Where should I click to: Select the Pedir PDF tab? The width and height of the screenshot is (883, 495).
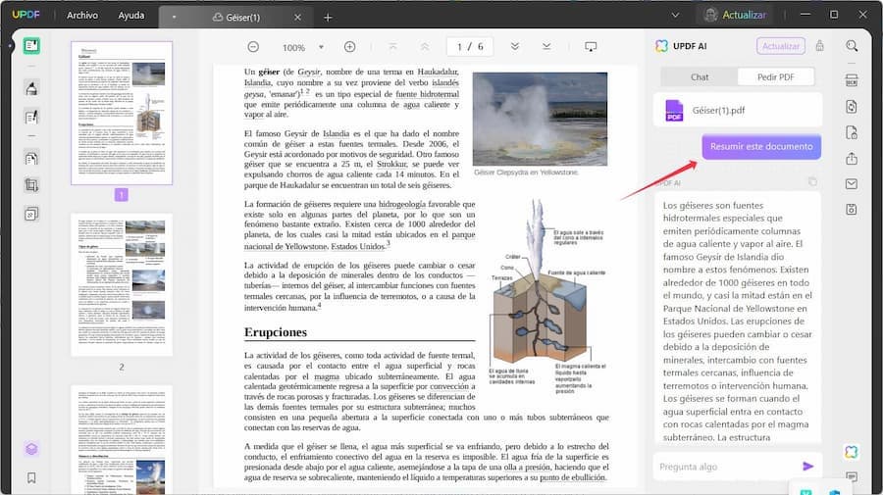click(x=775, y=77)
